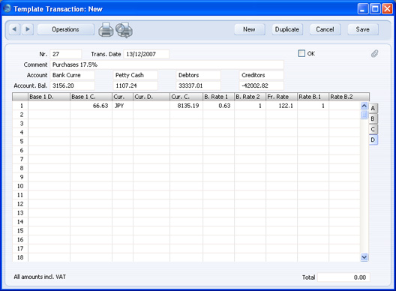The height and width of the screenshot is (291, 396).
Task: Click the Cur. C. column header
Action: click(186, 97)
